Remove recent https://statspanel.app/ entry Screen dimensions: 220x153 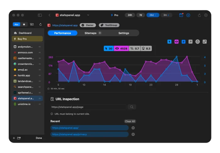[x=133, y=128]
